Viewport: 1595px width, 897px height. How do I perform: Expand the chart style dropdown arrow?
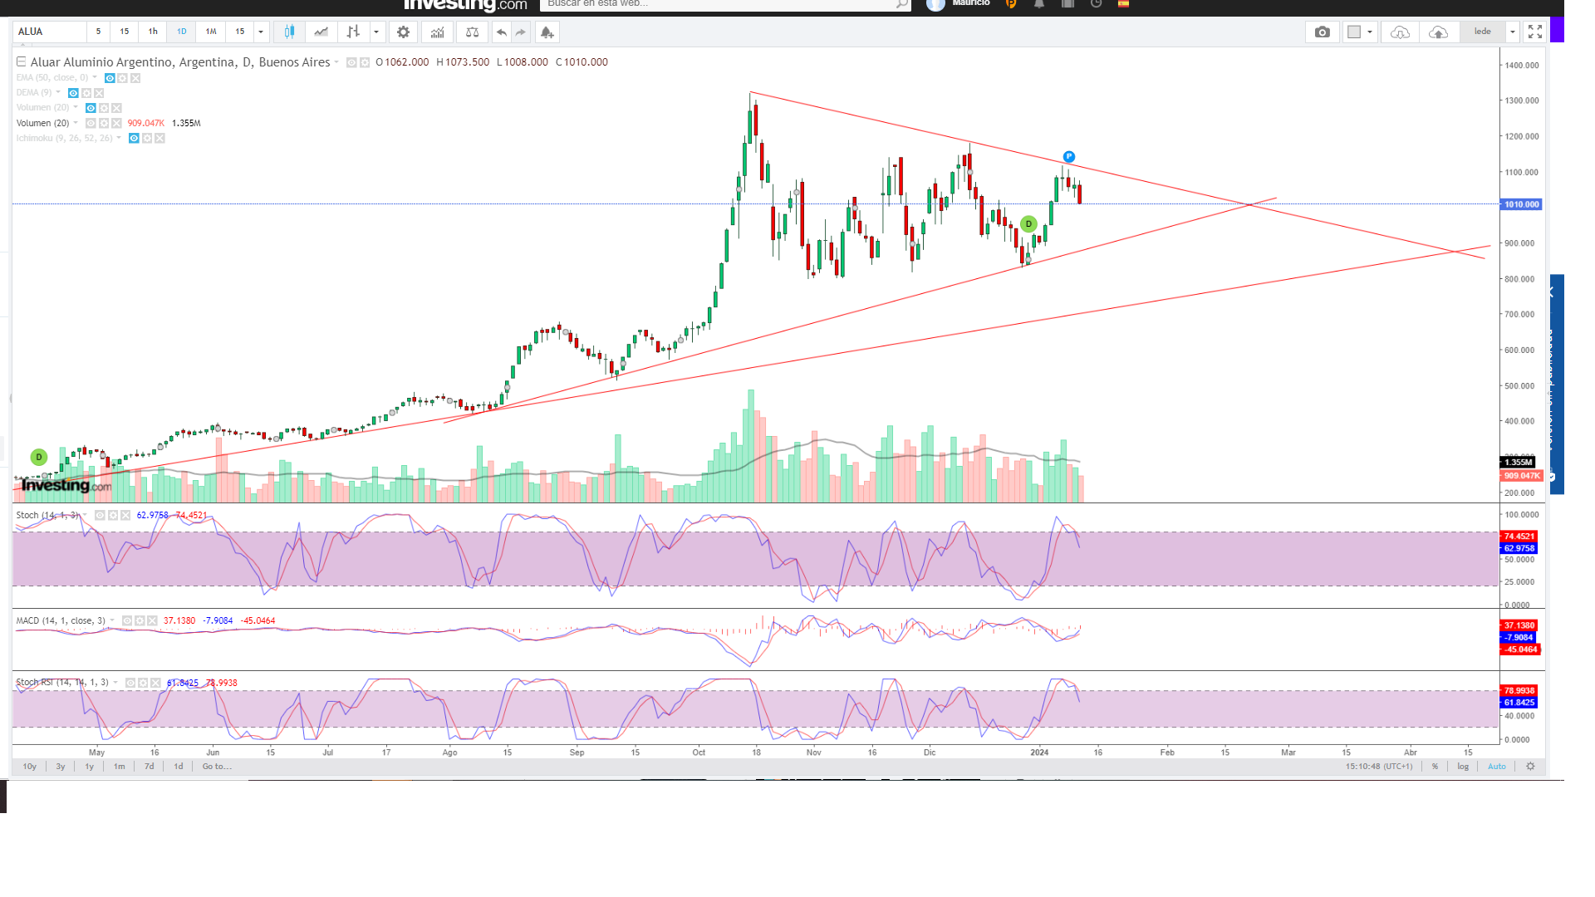[376, 32]
